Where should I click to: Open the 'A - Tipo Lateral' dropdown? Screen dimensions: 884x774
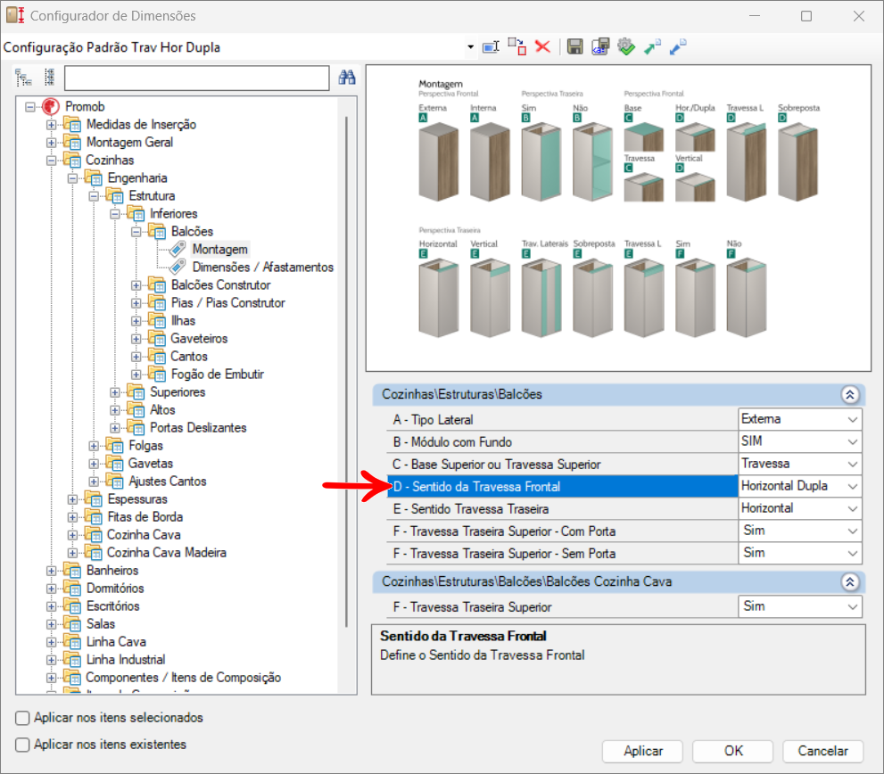[x=853, y=419]
